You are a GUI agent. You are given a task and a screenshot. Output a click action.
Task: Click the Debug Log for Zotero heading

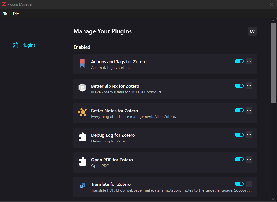pos(113,135)
